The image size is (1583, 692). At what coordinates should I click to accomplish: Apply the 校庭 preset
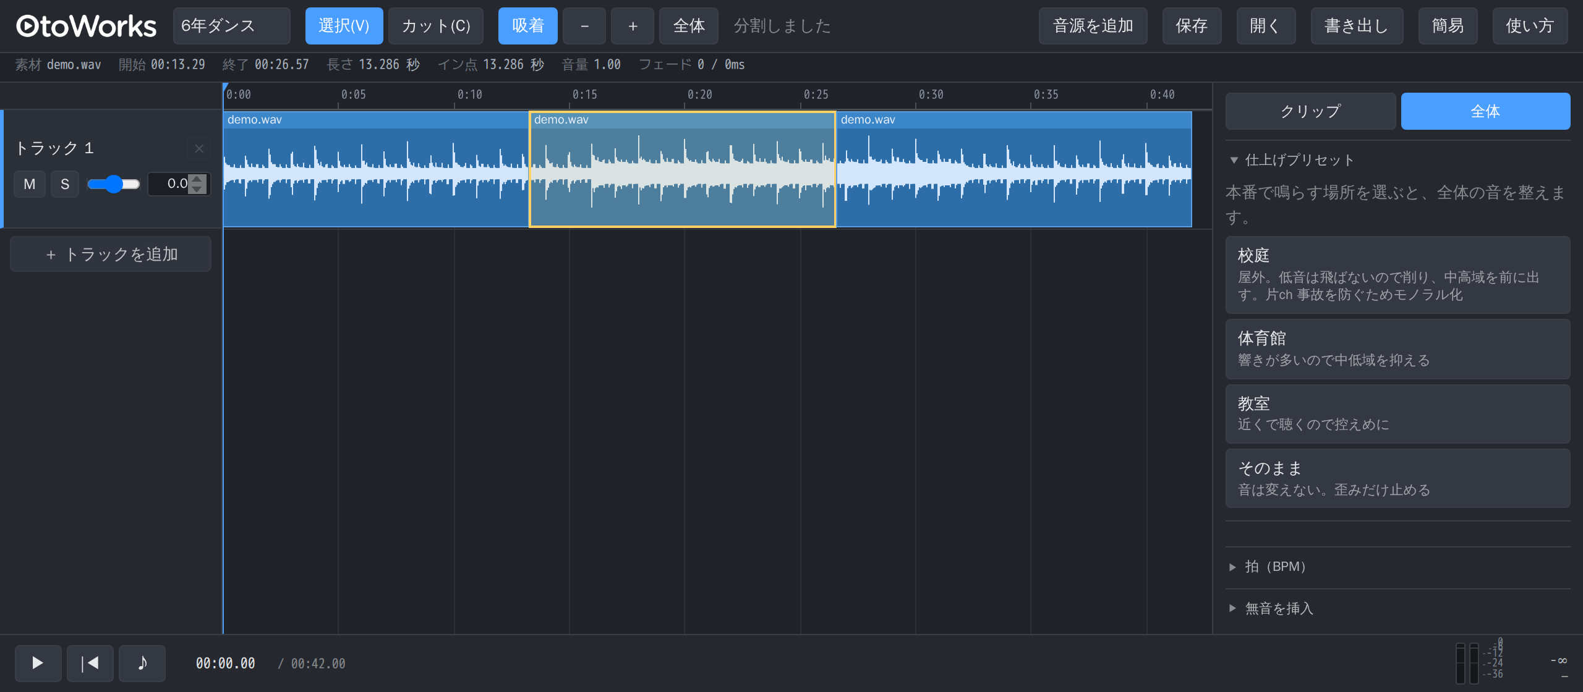pos(1397,275)
